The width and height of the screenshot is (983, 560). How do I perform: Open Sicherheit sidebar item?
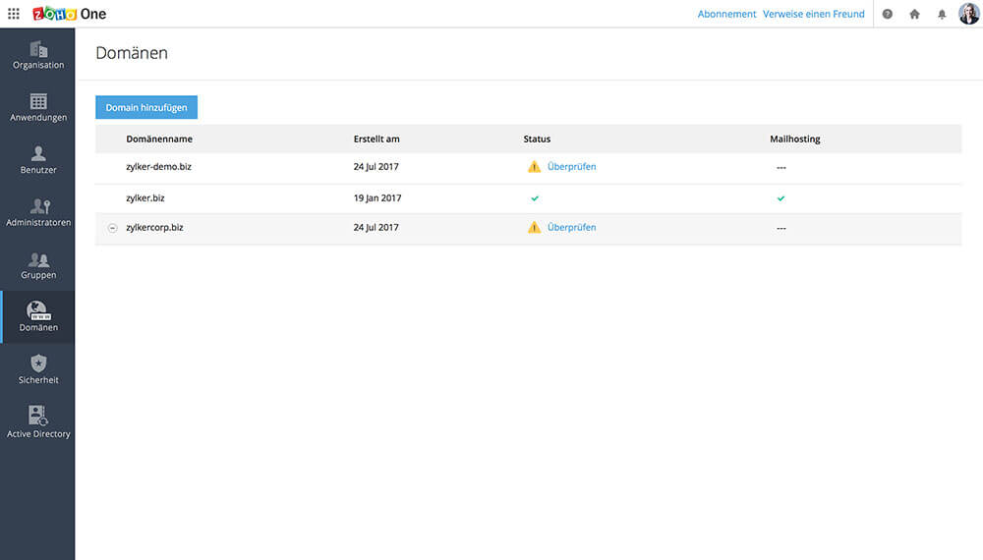coord(37,368)
